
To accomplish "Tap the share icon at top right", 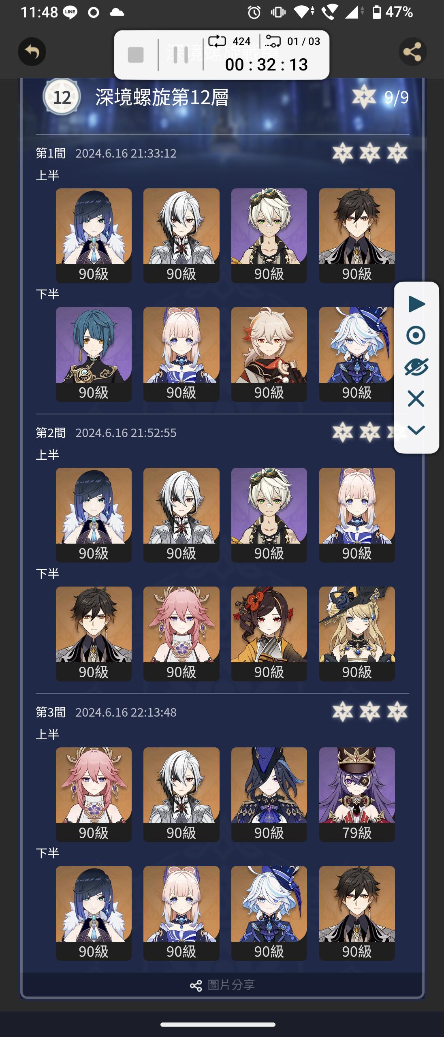I will click(x=412, y=52).
